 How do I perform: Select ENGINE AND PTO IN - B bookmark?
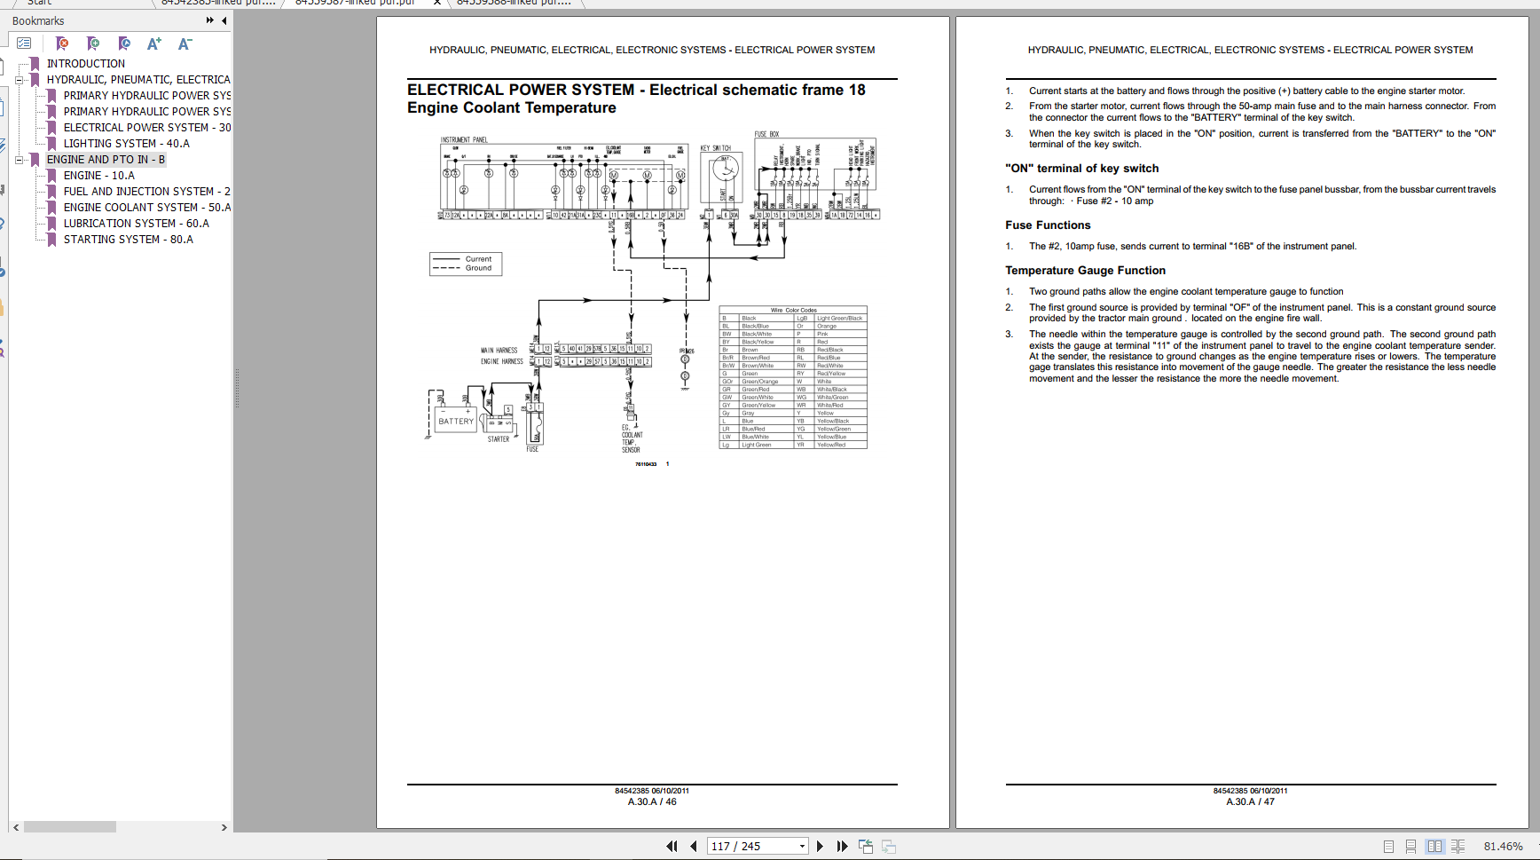coord(106,160)
